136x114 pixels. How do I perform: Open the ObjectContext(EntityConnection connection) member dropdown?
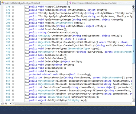[102, 3]
